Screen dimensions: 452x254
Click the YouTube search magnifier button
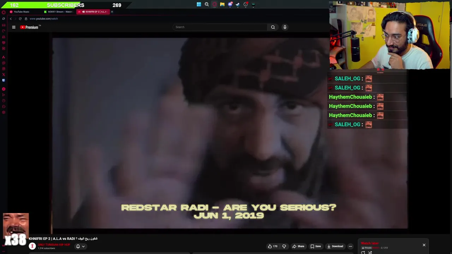[x=273, y=27]
